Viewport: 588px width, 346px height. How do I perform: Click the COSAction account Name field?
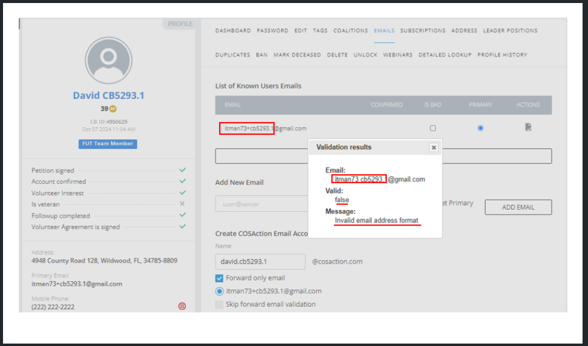260,262
